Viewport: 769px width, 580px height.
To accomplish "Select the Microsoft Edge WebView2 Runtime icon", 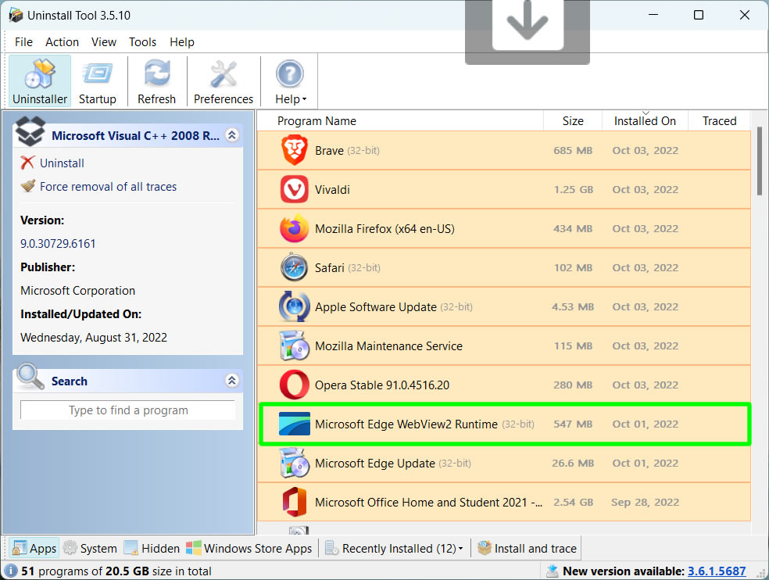I will coord(295,424).
